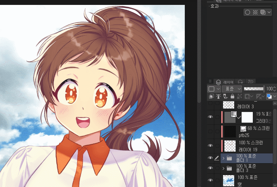Toggle selection checkbox for 그라데이션 layer
Image resolution: width=277 pixels, height=187 pixels.
click(217, 117)
